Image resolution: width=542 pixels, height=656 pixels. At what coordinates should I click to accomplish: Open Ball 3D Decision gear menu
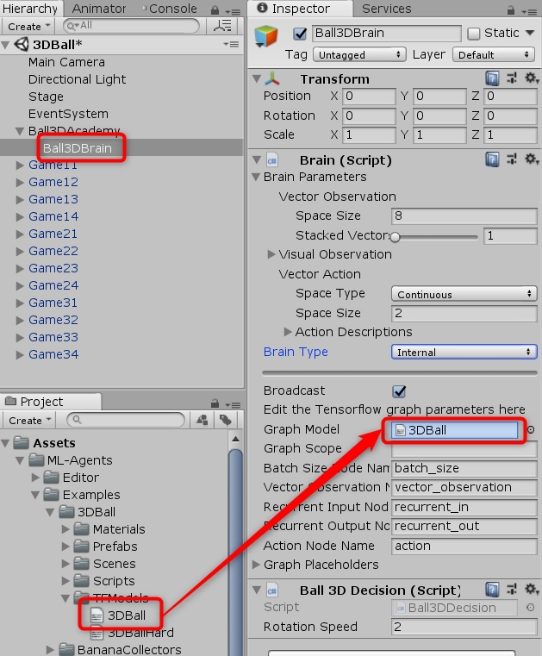click(x=532, y=589)
